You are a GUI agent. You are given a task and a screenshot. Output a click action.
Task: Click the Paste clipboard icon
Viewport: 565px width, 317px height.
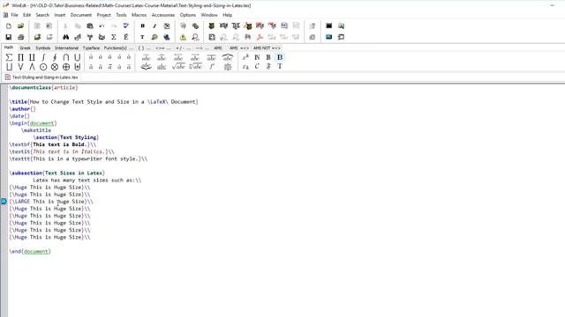pyautogui.click(x=90, y=26)
